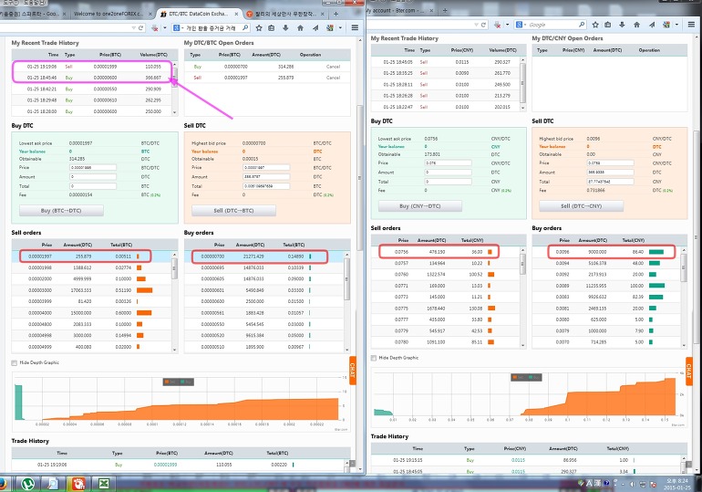702x492 pixels.
Task: Open CHAT side tab in right window
Action: [689, 371]
